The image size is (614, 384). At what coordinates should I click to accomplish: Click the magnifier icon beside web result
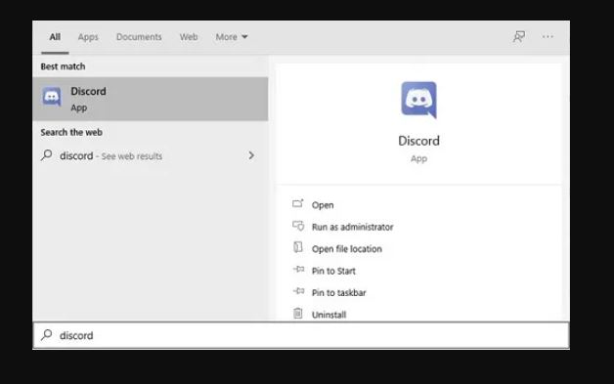tap(47, 155)
